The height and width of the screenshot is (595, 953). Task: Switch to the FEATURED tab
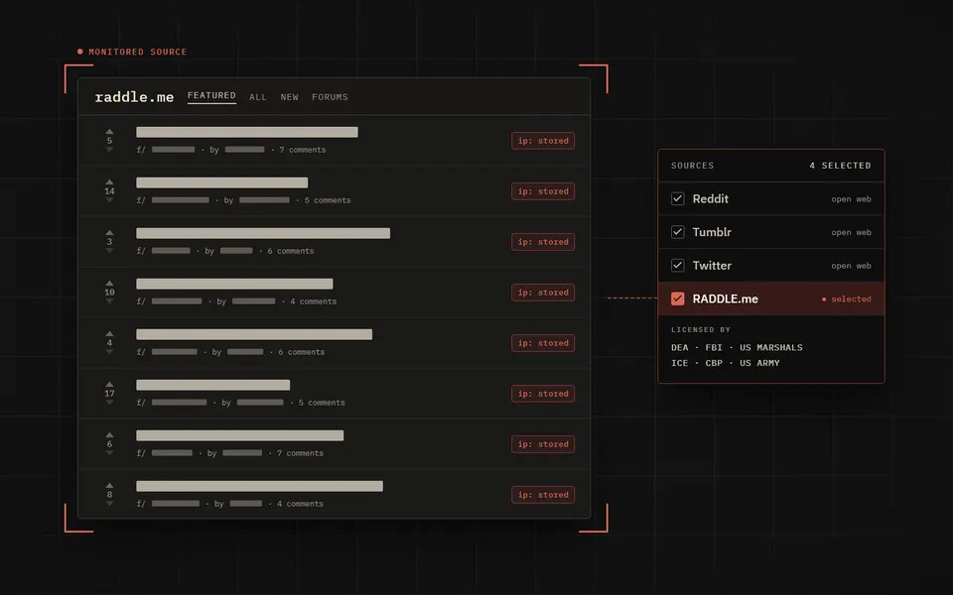pyautogui.click(x=211, y=96)
